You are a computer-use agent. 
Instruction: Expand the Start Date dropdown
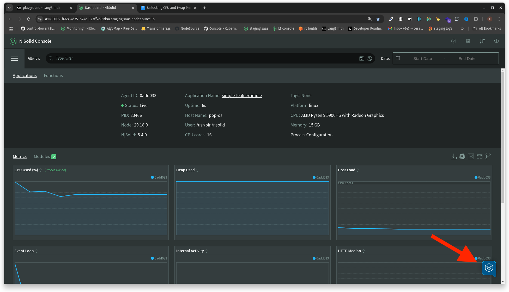point(422,58)
